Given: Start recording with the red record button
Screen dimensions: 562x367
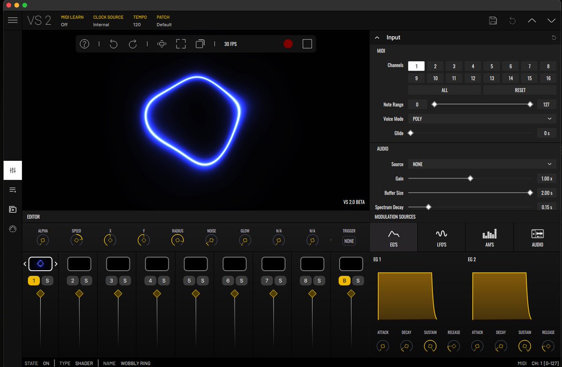Looking at the screenshot, I should coord(288,43).
